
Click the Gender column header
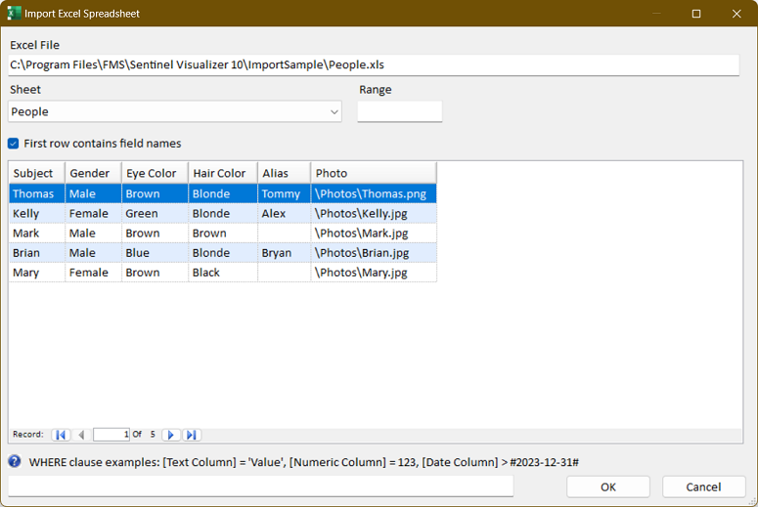coord(93,173)
